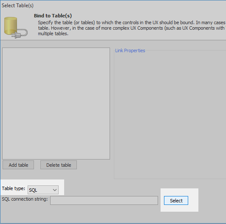Click the text line ending multiple tables
The image size is (226, 224).
[x=53, y=34]
